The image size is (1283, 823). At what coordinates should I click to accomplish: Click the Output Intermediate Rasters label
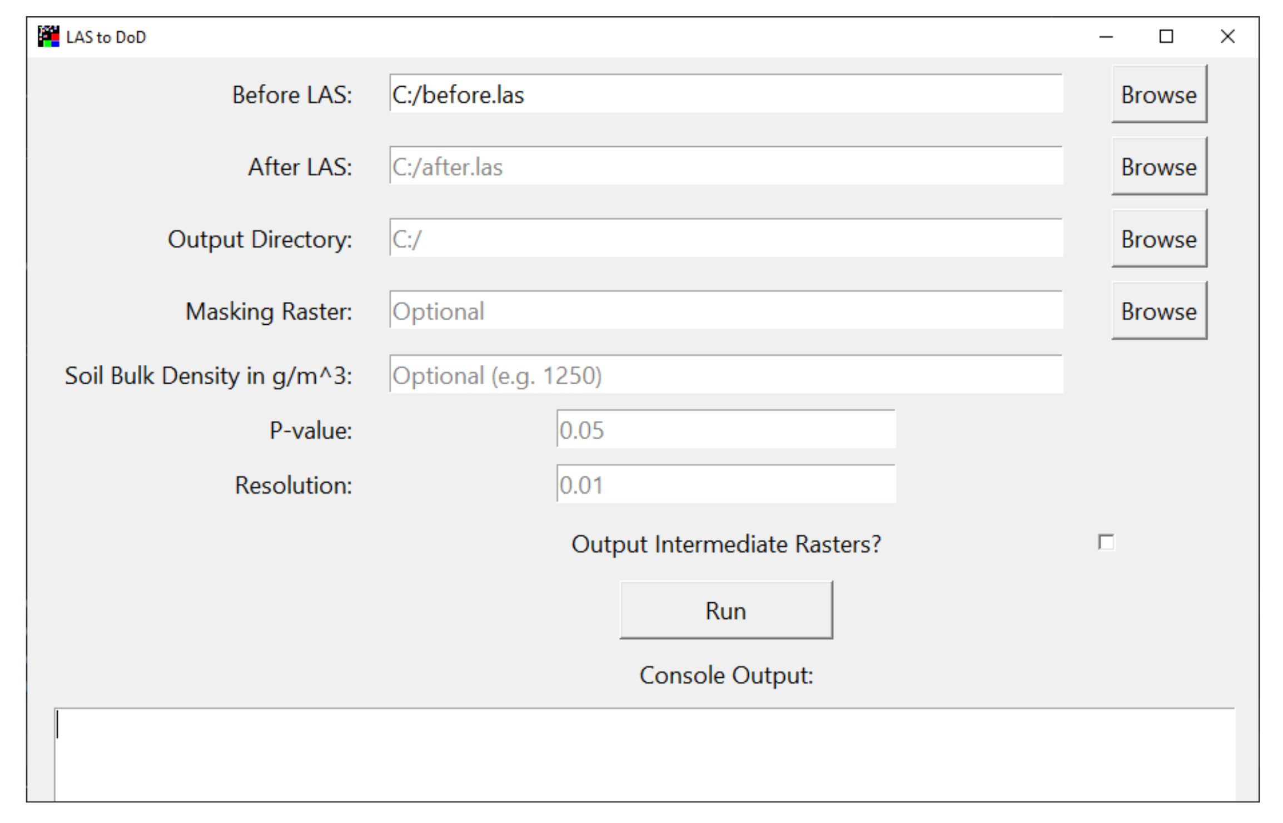click(725, 544)
